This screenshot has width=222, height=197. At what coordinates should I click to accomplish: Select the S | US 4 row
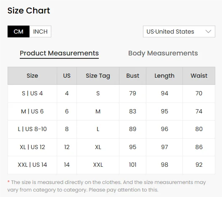(x=111, y=94)
